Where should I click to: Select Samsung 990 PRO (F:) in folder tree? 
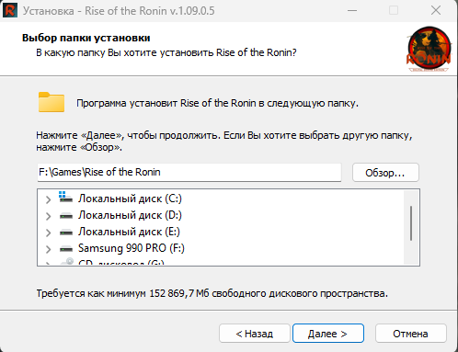click(132, 248)
